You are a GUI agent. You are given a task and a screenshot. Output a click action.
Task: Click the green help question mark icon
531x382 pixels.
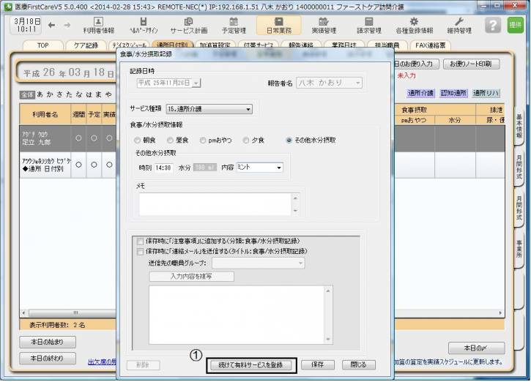(x=494, y=26)
